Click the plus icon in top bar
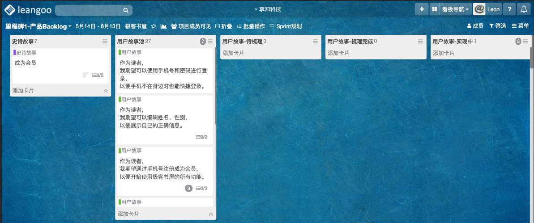 point(421,9)
